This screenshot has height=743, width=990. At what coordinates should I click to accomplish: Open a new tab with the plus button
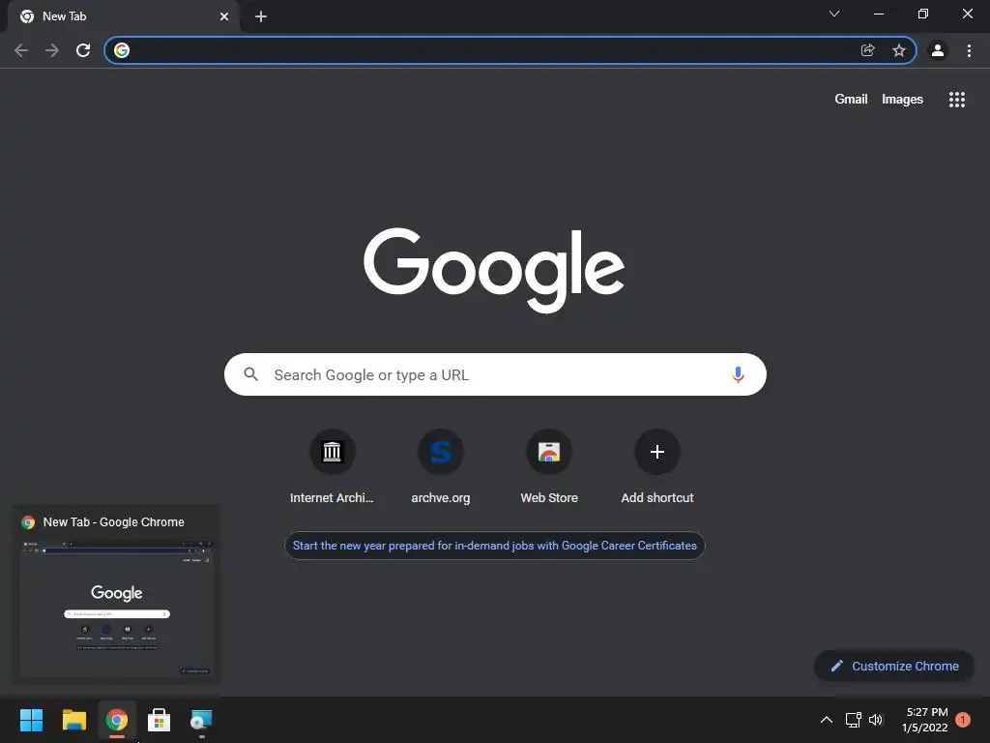tap(261, 16)
